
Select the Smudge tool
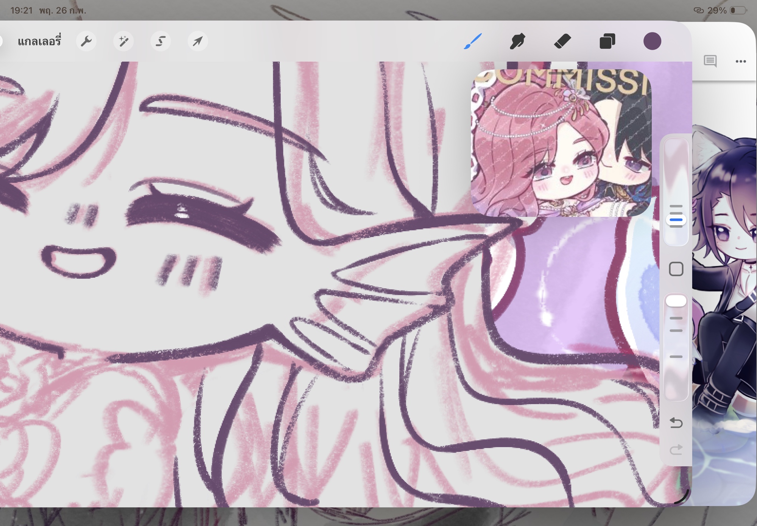(x=517, y=41)
